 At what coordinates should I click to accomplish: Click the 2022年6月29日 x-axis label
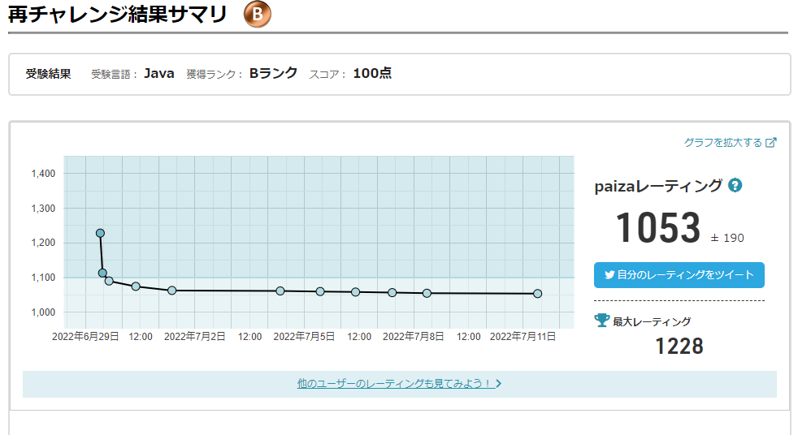point(85,336)
